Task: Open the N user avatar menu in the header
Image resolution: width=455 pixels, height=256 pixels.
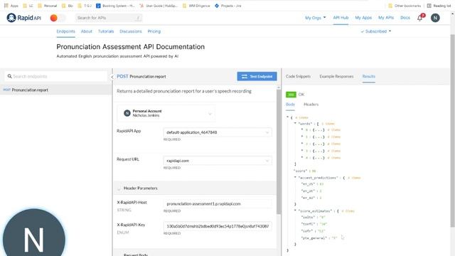Action: coord(435,18)
